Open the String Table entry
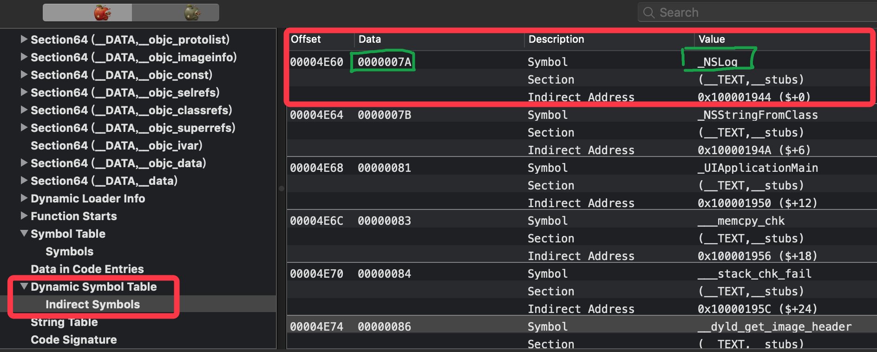This screenshot has width=877, height=352. point(64,322)
